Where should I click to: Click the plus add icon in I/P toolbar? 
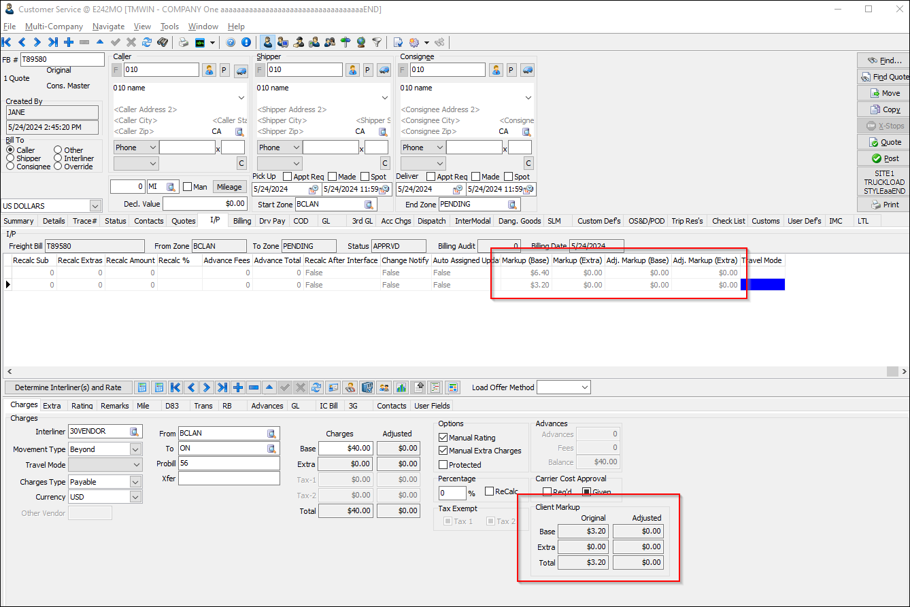(238, 387)
